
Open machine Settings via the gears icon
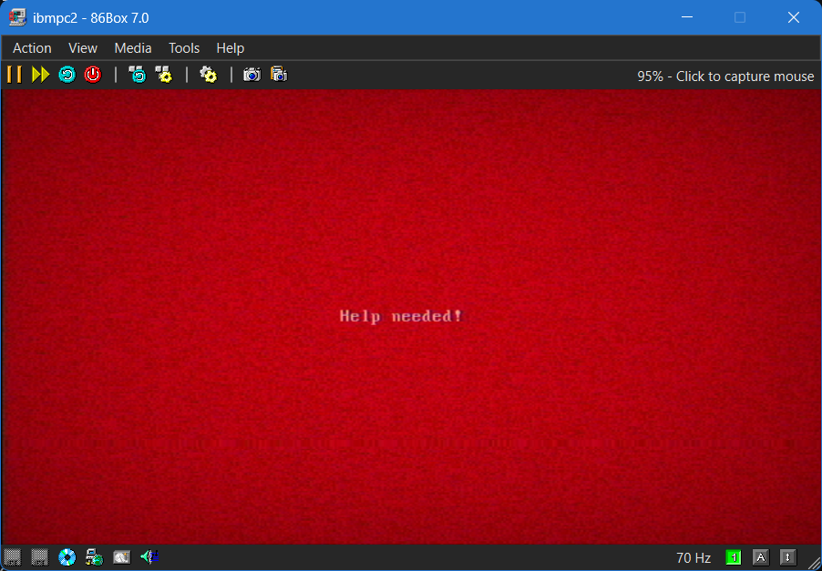(x=209, y=75)
